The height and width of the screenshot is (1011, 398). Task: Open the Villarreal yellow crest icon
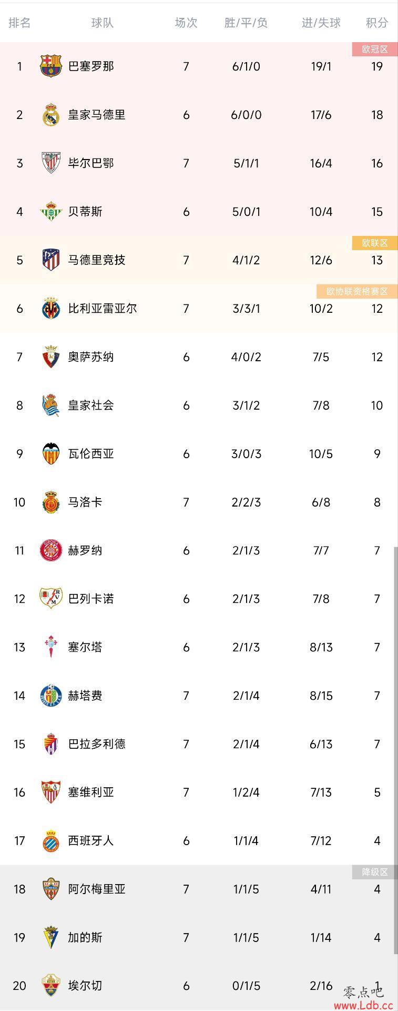51,309
